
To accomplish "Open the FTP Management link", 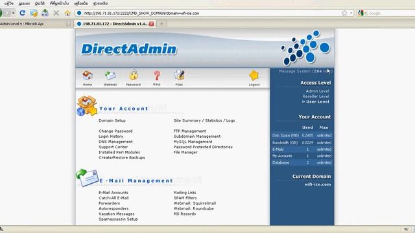I will click(x=189, y=131).
